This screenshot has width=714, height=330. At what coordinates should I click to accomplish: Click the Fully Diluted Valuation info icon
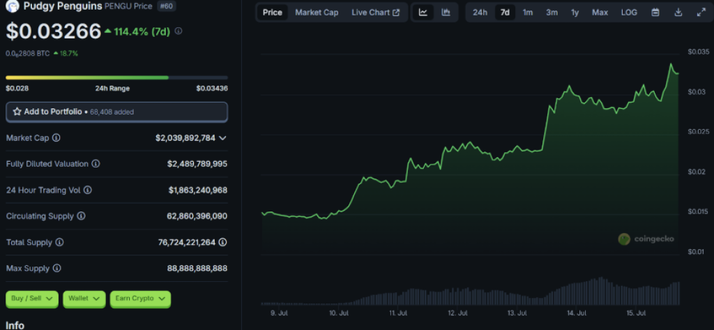[x=96, y=164]
